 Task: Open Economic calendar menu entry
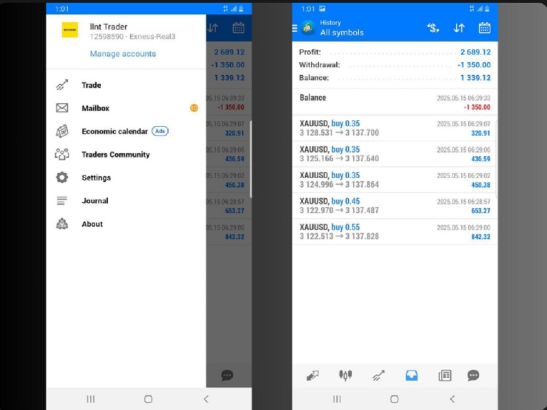(126, 131)
